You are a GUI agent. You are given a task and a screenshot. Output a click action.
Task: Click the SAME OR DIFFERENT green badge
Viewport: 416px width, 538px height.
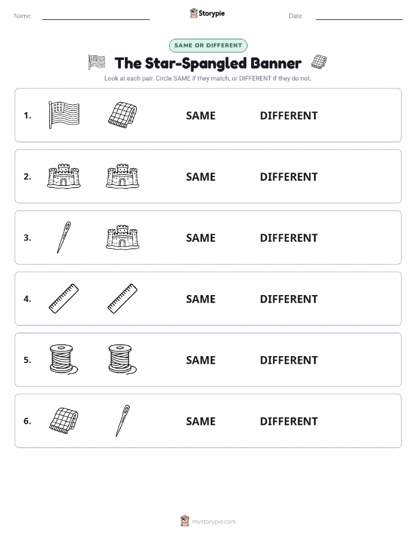click(x=208, y=45)
